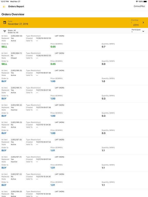Click the battery indicator in status bar

pyautogui.click(x=145, y=2)
